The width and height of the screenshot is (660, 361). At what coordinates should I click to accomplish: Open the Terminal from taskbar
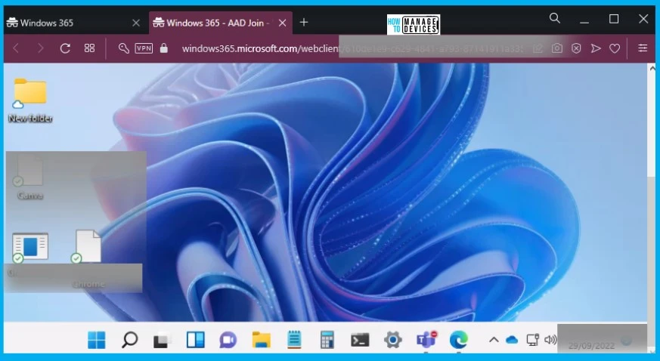point(360,340)
